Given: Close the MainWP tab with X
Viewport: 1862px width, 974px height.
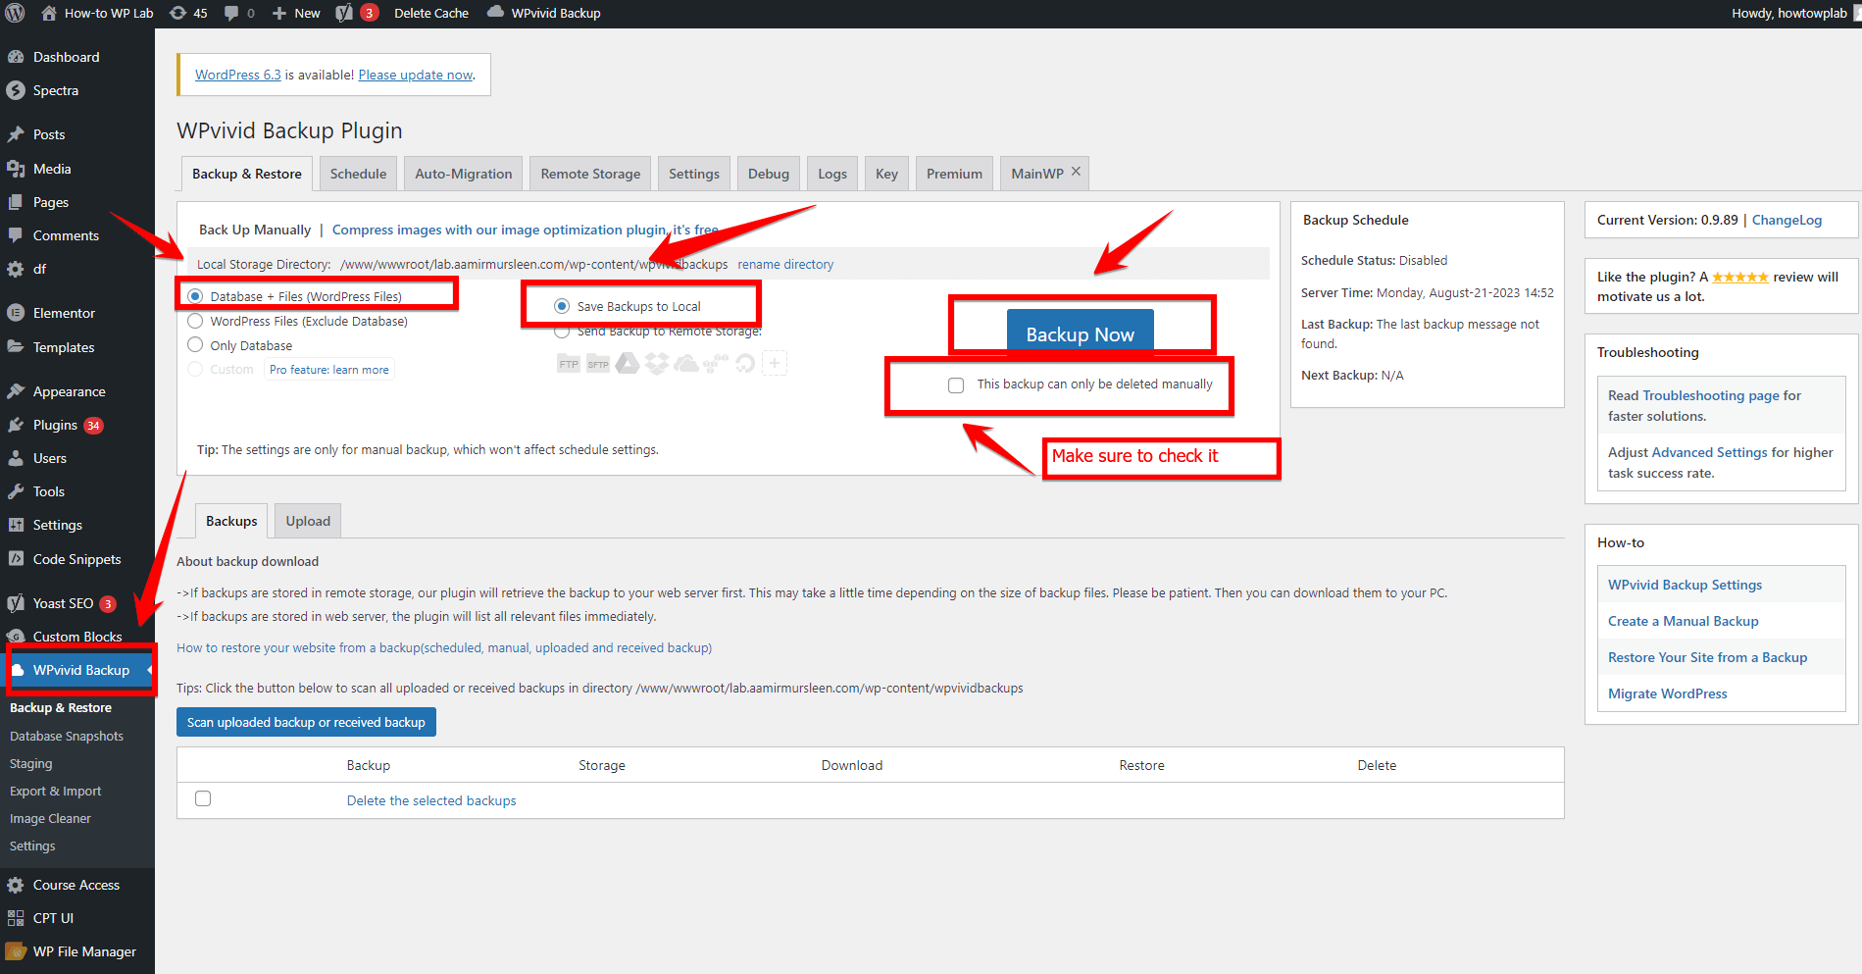Looking at the screenshot, I should [1076, 172].
